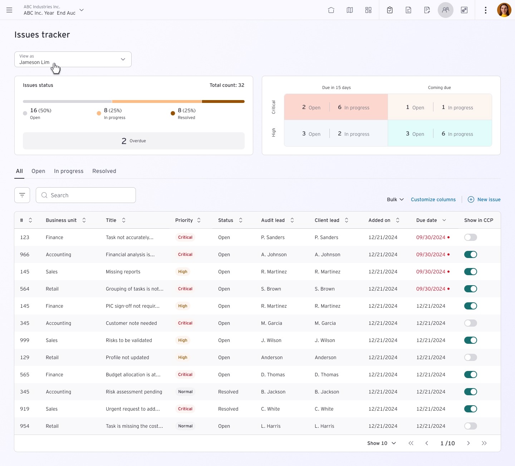Screen dimensions: 515x466
Task: Open the filter icon beside the search bar
Action: pyautogui.click(x=22, y=195)
